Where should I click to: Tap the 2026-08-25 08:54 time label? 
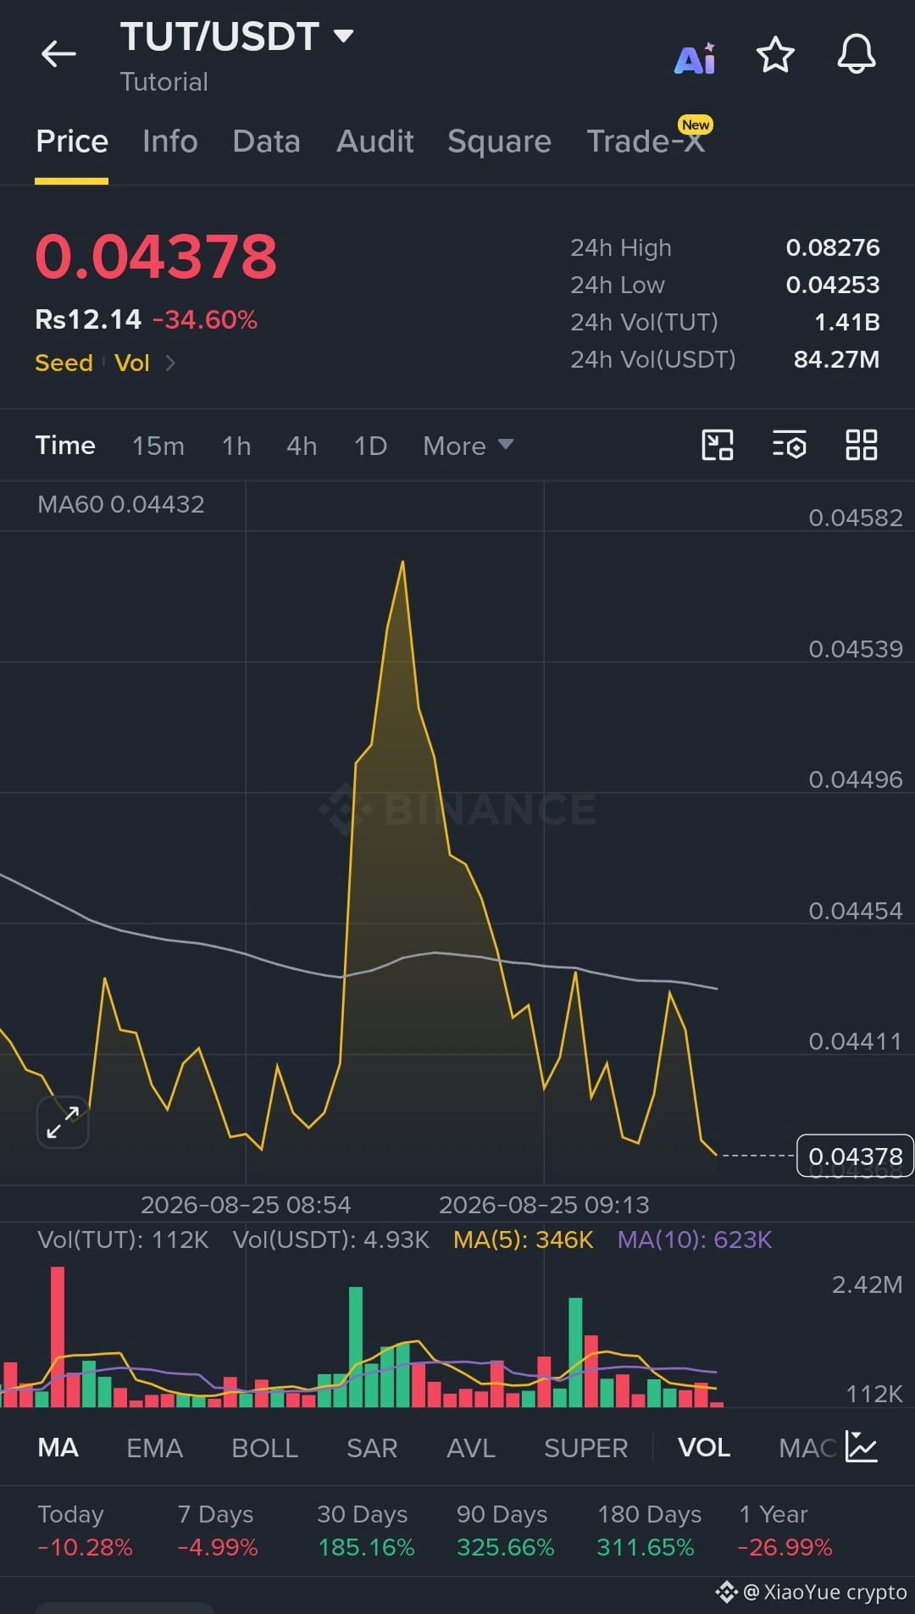point(246,1205)
